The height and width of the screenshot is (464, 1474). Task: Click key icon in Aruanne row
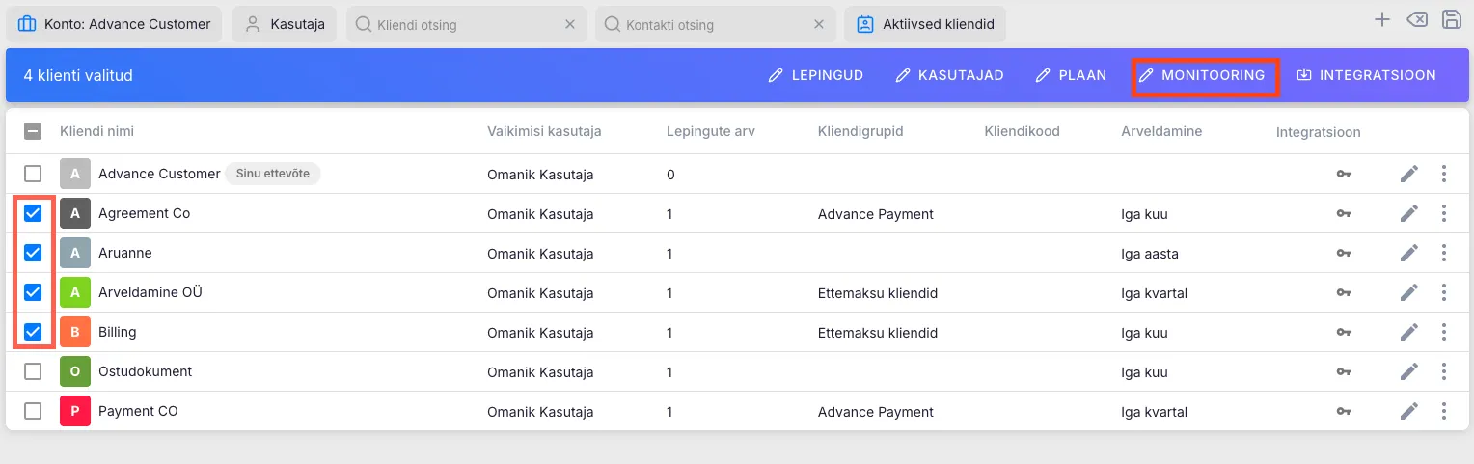1343,254
